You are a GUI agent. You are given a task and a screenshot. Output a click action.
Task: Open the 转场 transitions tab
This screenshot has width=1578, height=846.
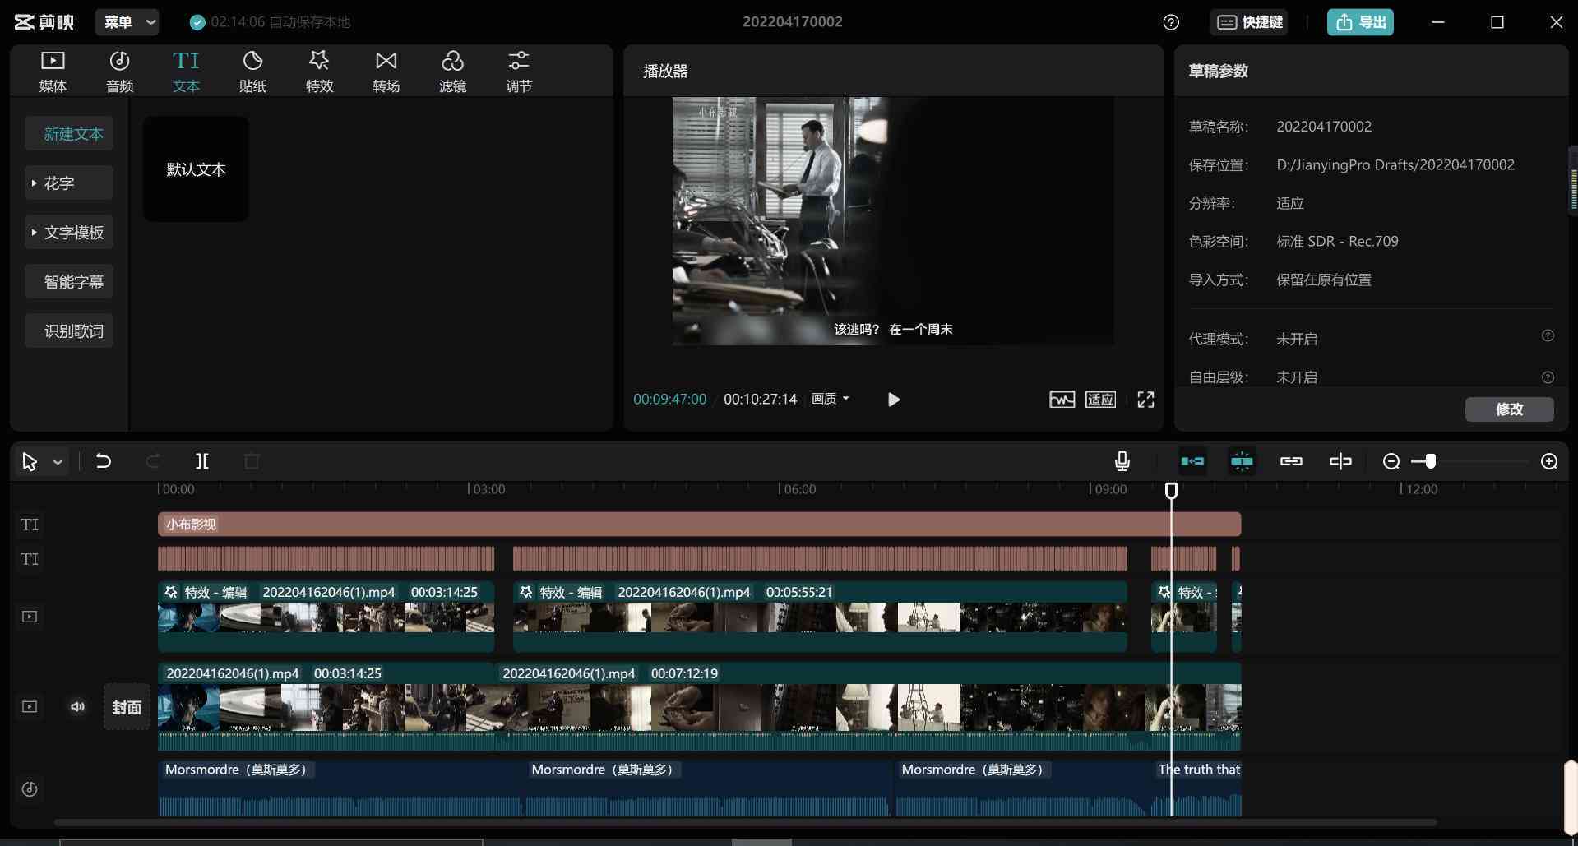coord(386,71)
